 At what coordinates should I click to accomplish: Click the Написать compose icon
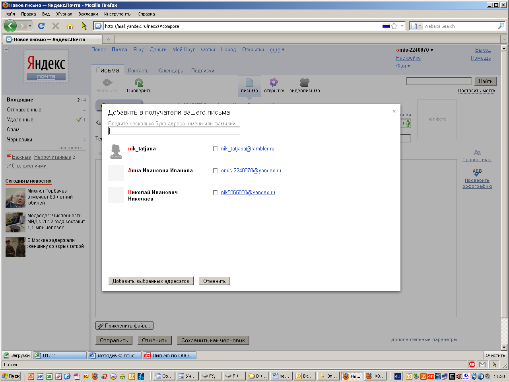pyautogui.click(x=107, y=83)
